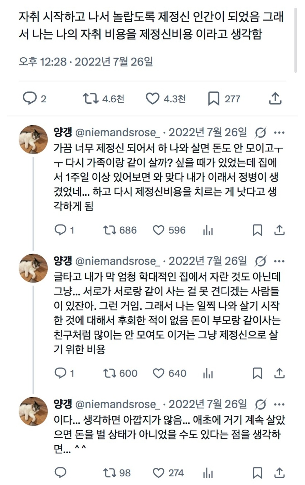Bookmark the main tweet with 277 bookmarks
Viewport: 305px width, 485px height.
click(213, 98)
